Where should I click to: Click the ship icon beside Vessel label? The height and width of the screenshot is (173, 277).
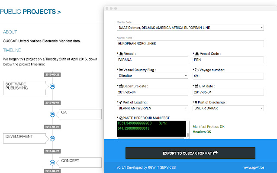(121, 54)
